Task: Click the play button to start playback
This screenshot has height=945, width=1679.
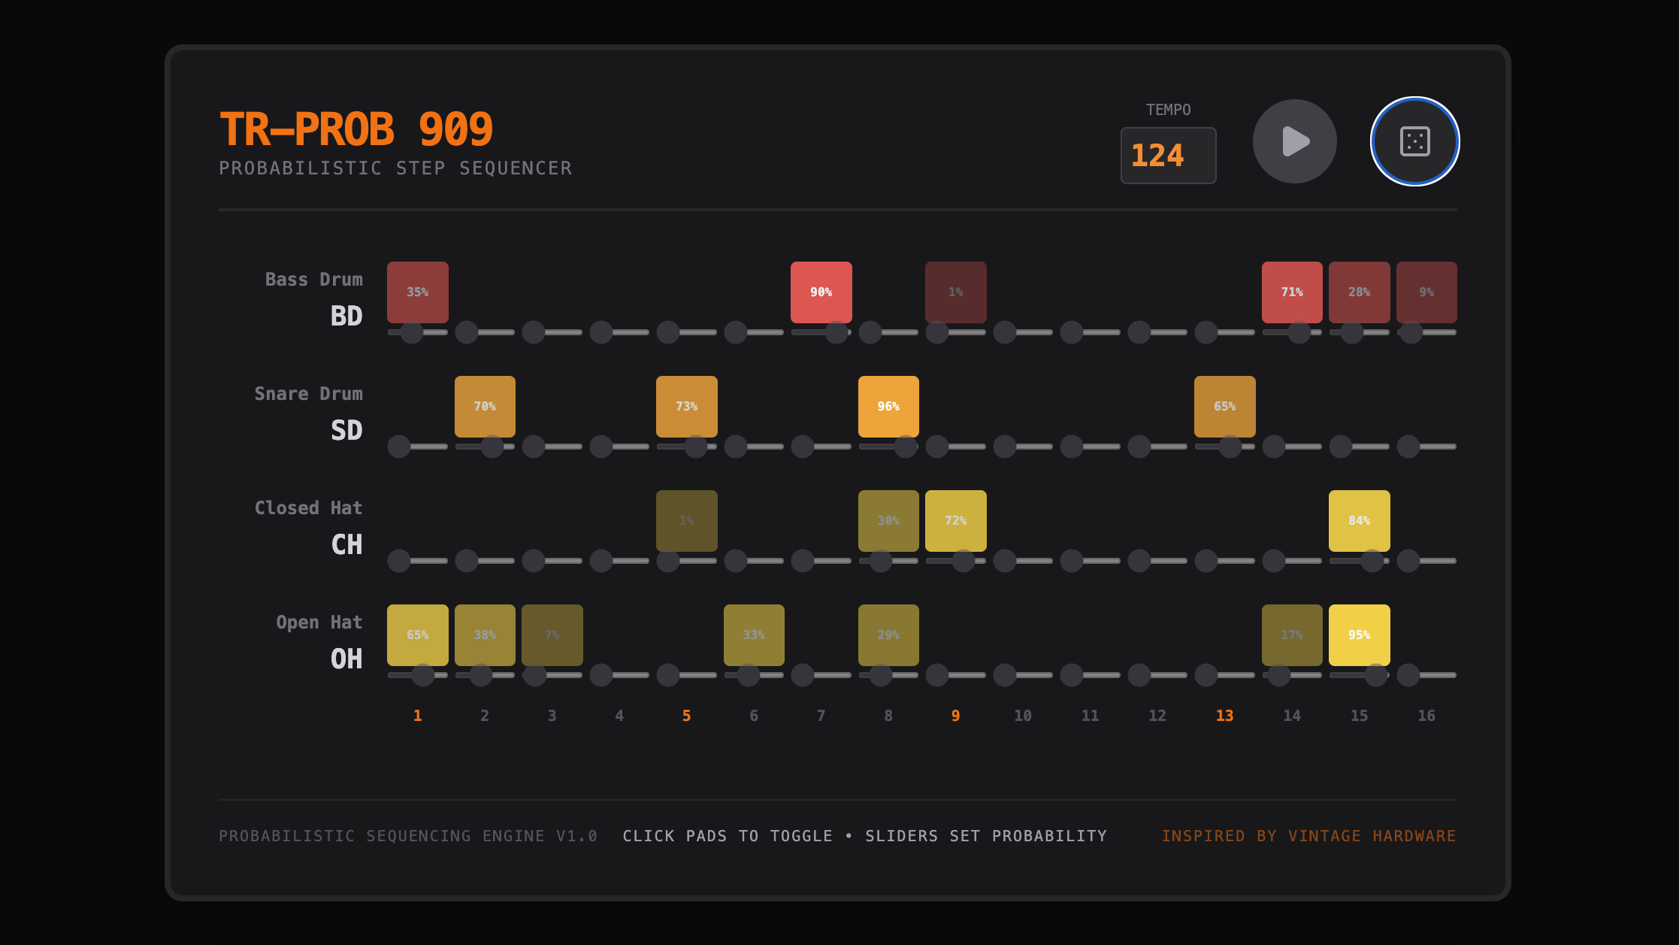Action: [1293, 141]
